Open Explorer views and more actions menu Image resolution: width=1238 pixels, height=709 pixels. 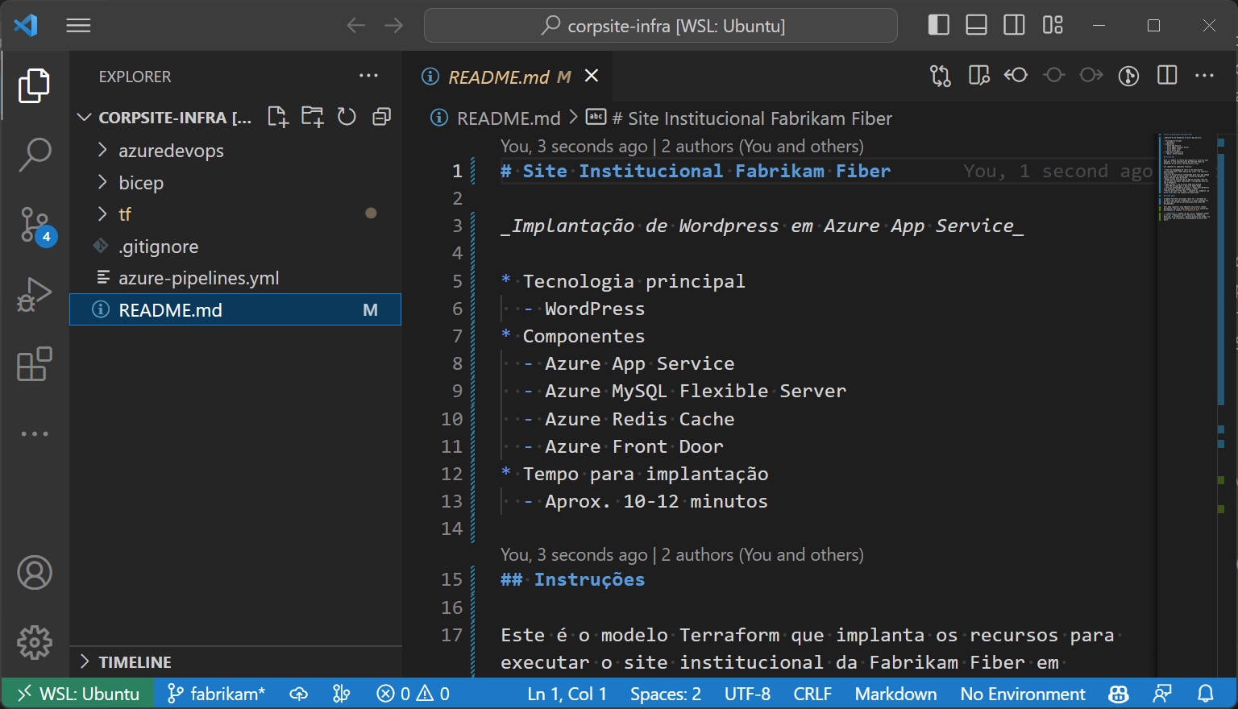point(368,76)
